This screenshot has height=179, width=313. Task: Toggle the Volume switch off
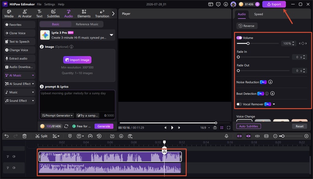[x=239, y=38]
